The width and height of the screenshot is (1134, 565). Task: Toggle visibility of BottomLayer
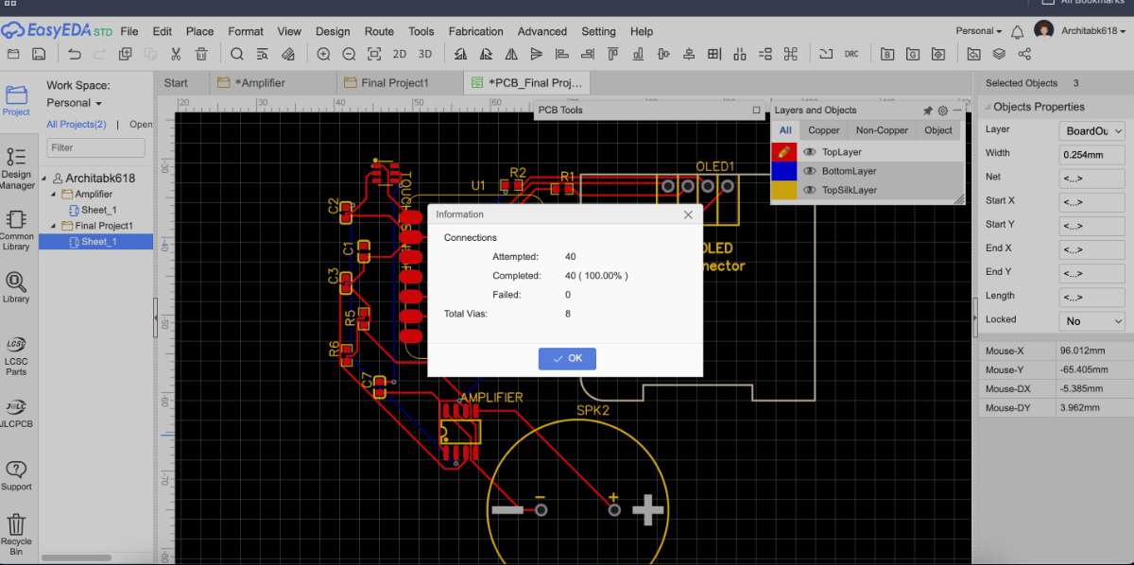coord(809,171)
